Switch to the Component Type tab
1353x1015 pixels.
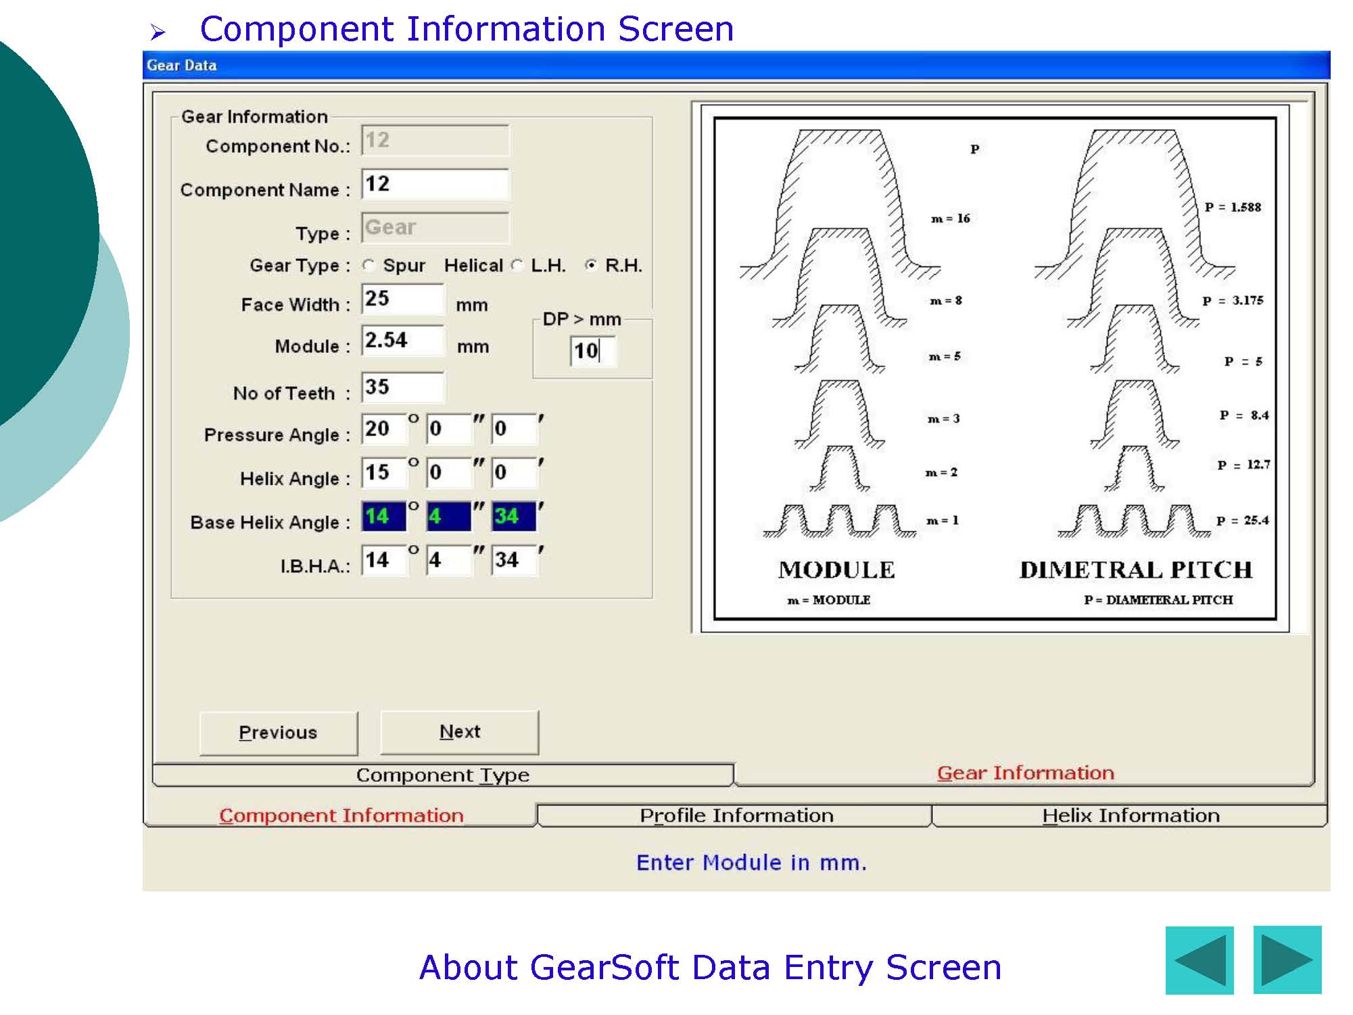tap(443, 775)
